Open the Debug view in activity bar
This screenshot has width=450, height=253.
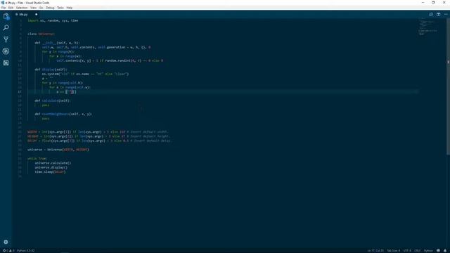(6, 51)
